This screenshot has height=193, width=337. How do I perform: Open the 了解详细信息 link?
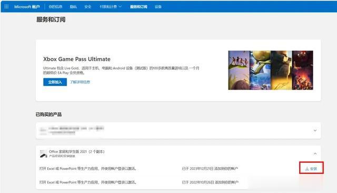80,82
